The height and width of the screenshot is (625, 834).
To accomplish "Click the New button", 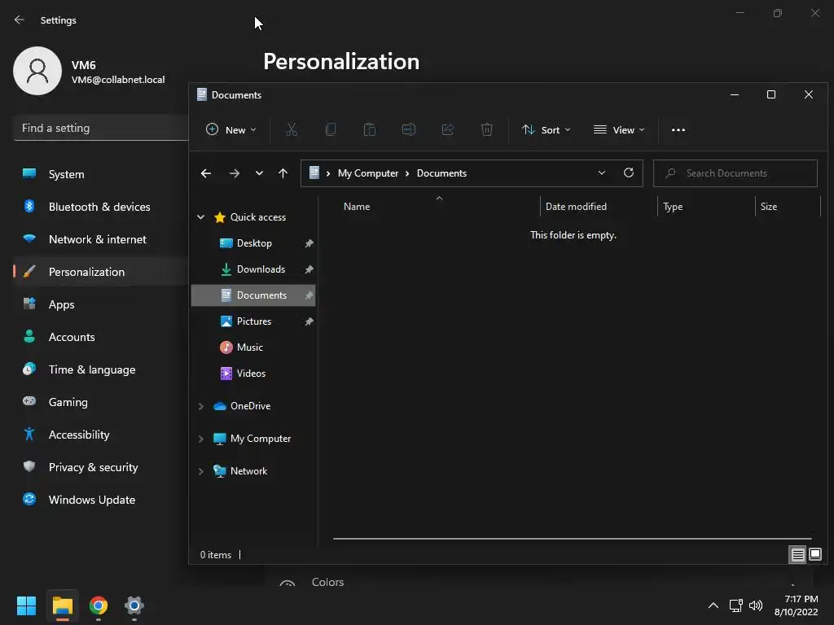I will tap(230, 129).
